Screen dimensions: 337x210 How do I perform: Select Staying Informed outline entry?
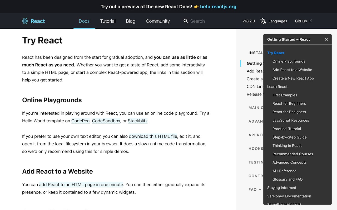[x=281, y=187]
